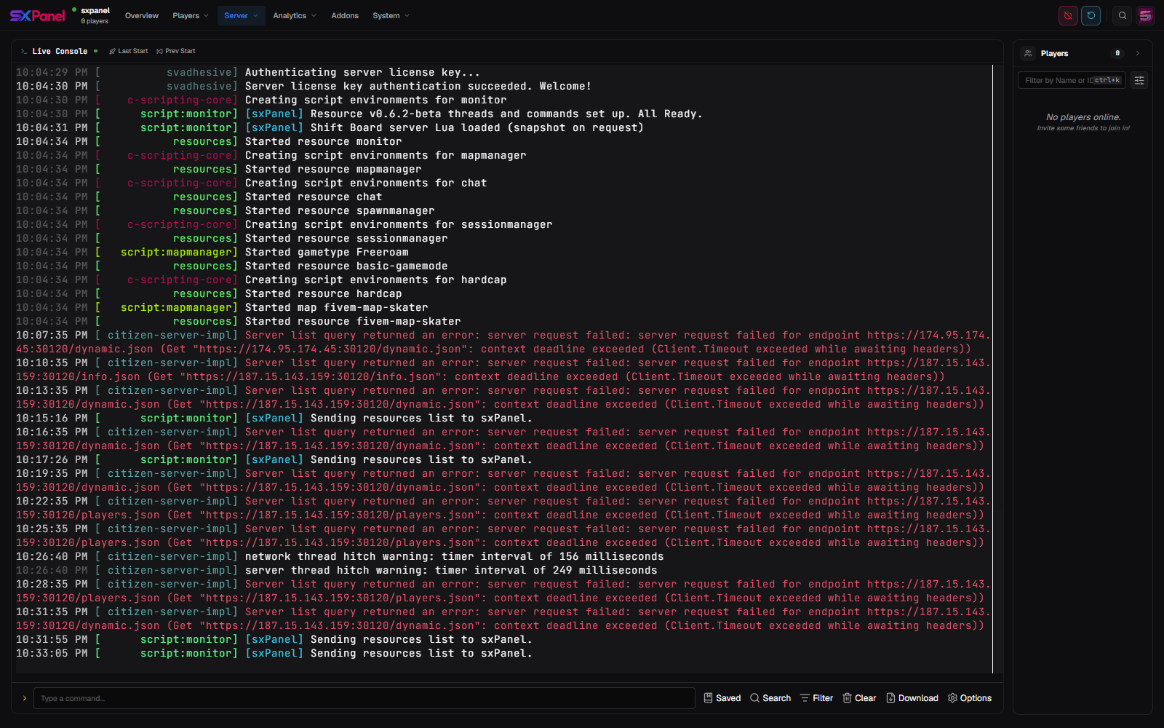Click 'network thread hitch warning' line
This screenshot has width=1164, height=728.
[x=454, y=556]
